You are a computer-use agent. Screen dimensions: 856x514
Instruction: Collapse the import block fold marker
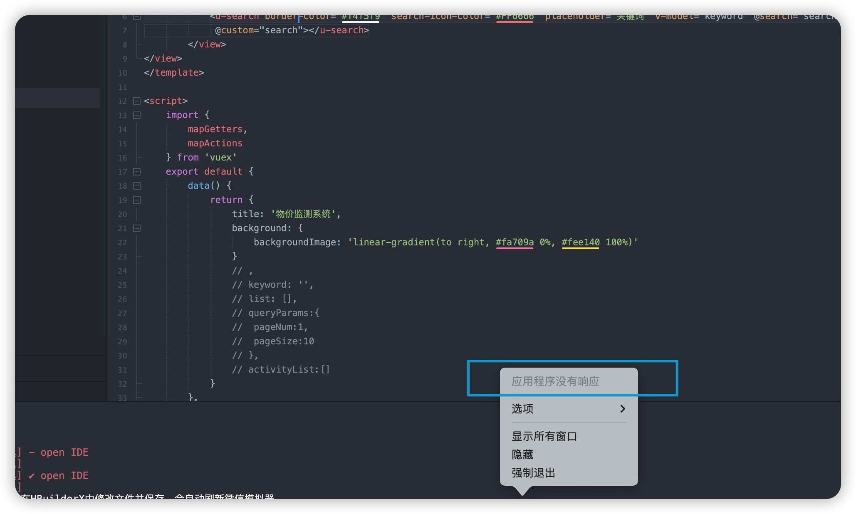[x=137, y=115]
